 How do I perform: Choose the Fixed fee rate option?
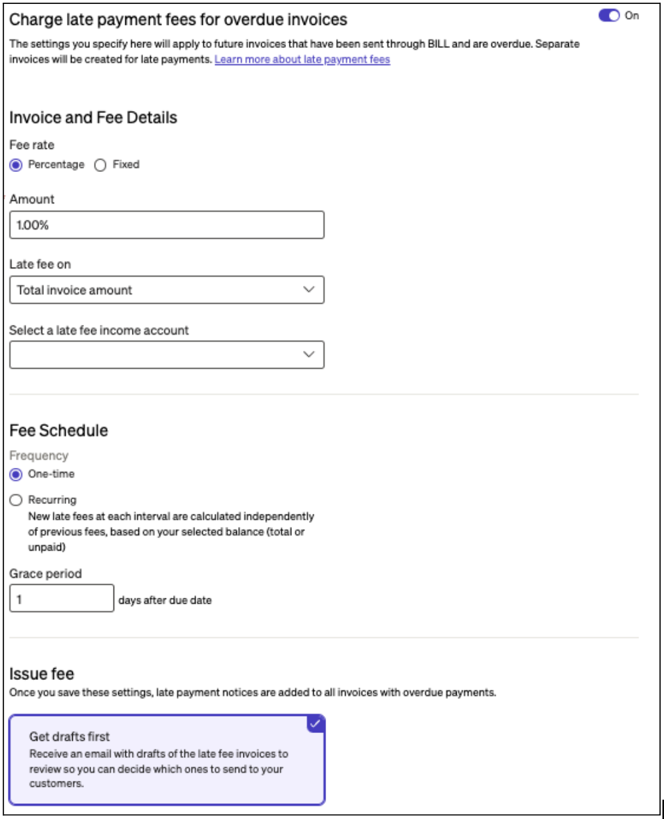pyautogui.click(x=100, y=165)
